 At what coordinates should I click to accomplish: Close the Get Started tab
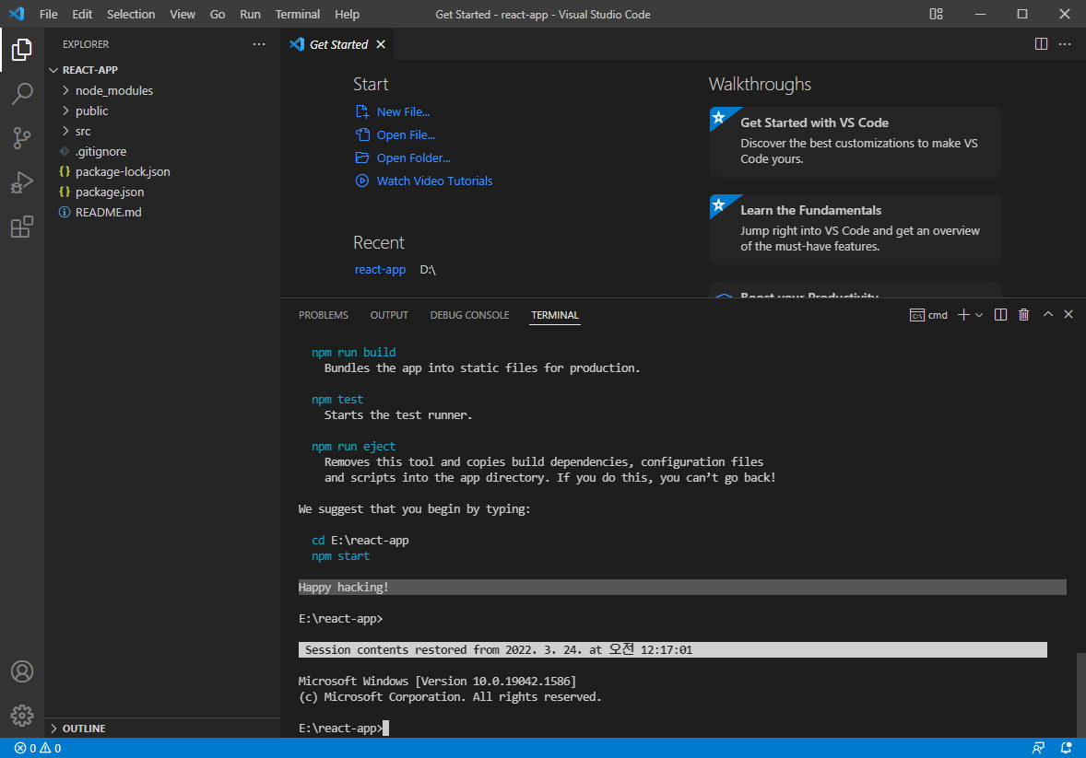coord(380,44)
